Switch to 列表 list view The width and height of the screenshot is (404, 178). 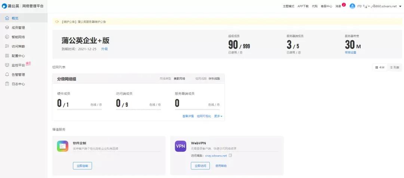coord(395,68)
